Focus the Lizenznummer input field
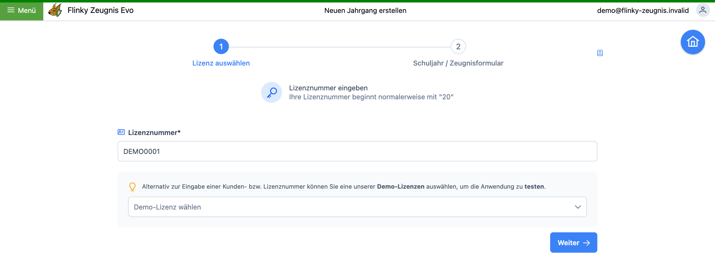Viewport: 715px width, 278px height. coord(358,151)
